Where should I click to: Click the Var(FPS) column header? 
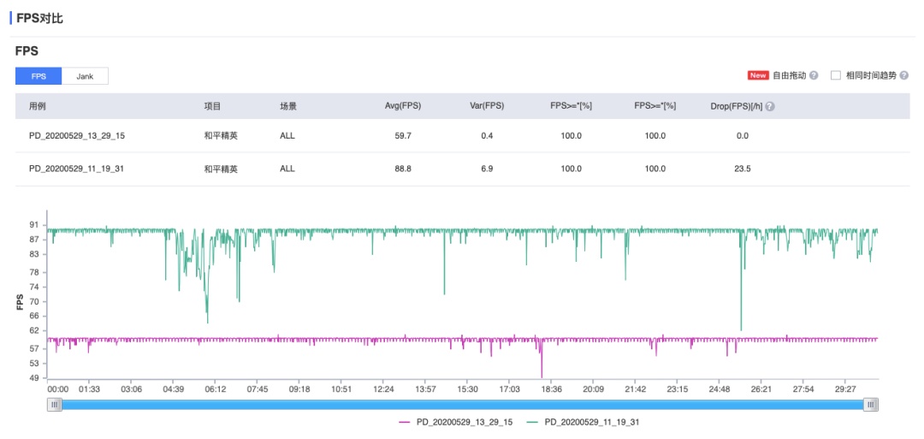(487, 107)
